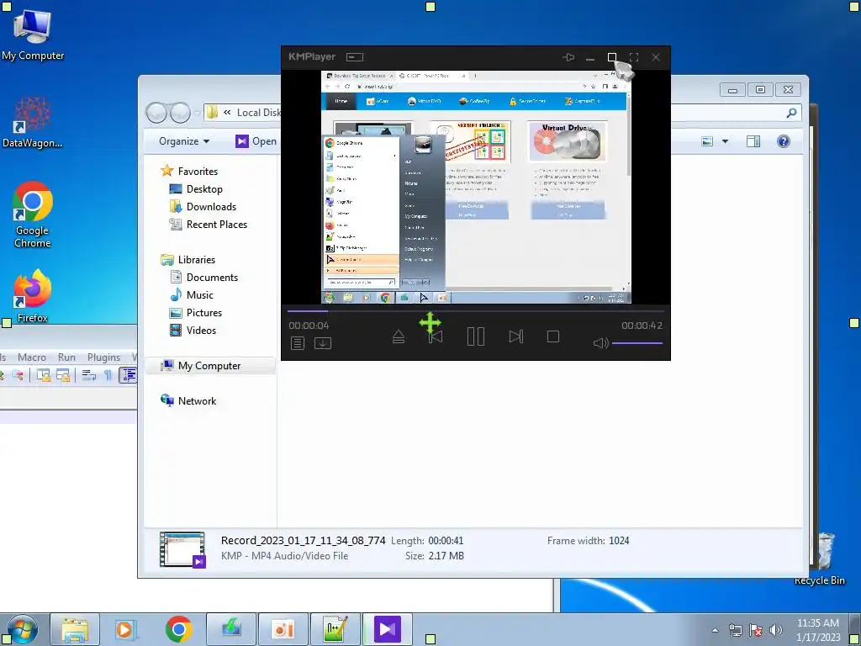
Task: Open Music library
Action: 200,295
